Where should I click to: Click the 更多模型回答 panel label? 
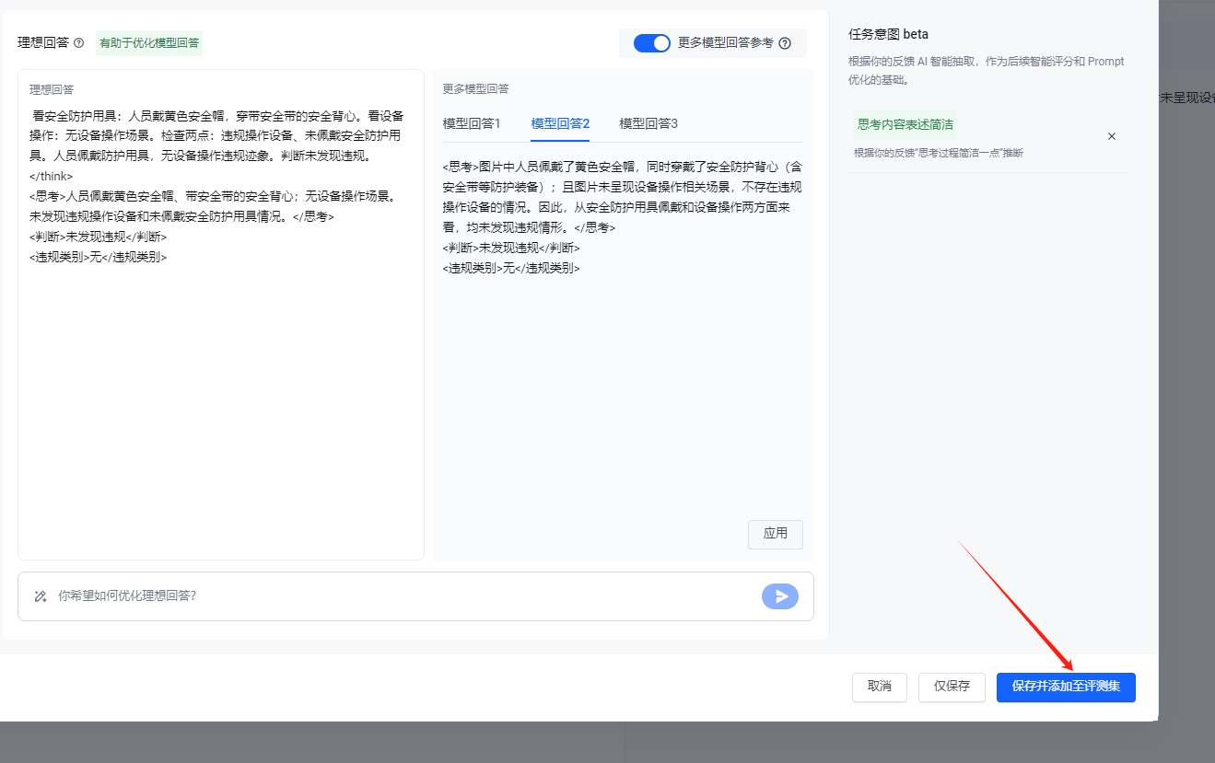475,89
